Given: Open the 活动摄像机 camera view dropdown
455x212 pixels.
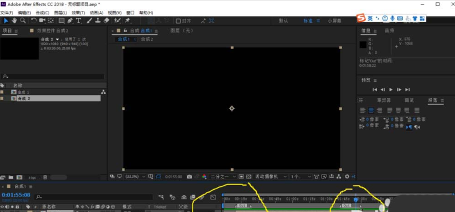Looking at the screenshot, I should tap(270, 177).
